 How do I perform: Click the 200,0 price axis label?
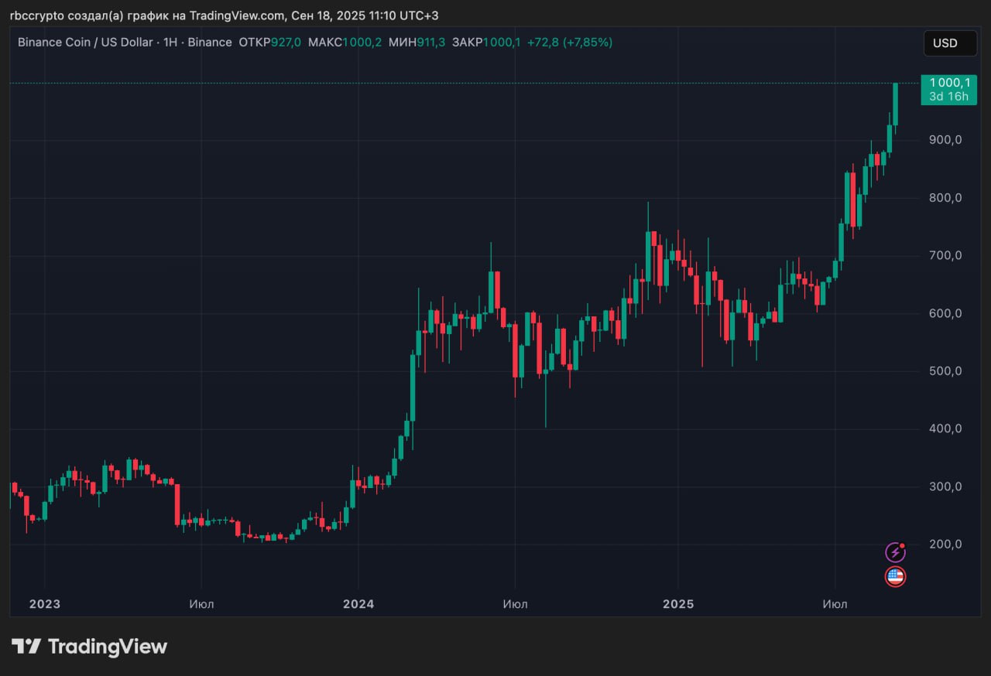pyautogui.click(x=945, y=544)
